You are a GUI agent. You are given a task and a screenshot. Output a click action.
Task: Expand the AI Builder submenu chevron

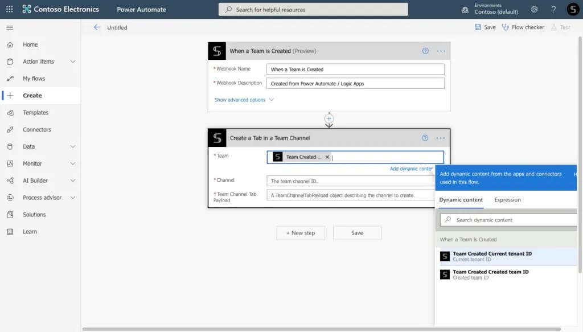click(x=73, y=181)
